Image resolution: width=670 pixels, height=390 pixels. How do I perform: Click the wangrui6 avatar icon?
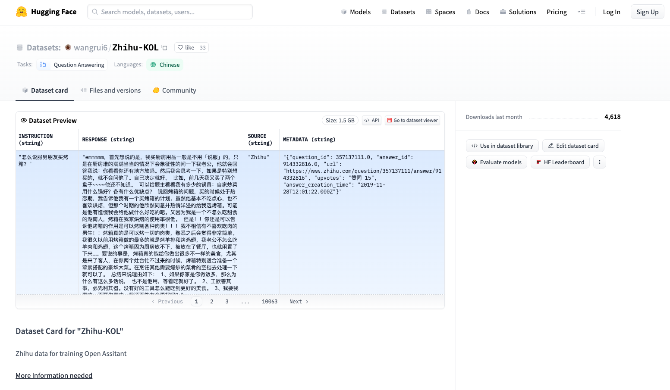pyautogui.click(x=68, y=47)
